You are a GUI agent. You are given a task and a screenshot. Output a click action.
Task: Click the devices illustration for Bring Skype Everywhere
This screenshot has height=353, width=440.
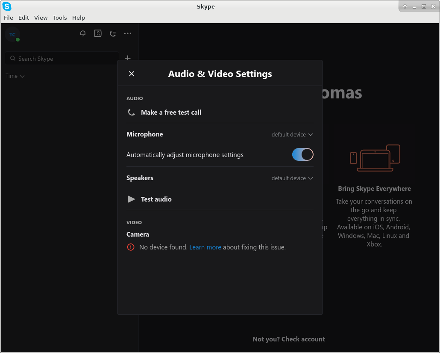(x=375, y=157)
